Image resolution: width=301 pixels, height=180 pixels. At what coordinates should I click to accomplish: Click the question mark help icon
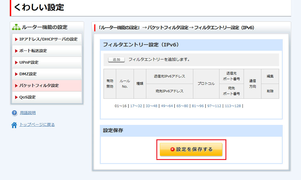point(14,113)
